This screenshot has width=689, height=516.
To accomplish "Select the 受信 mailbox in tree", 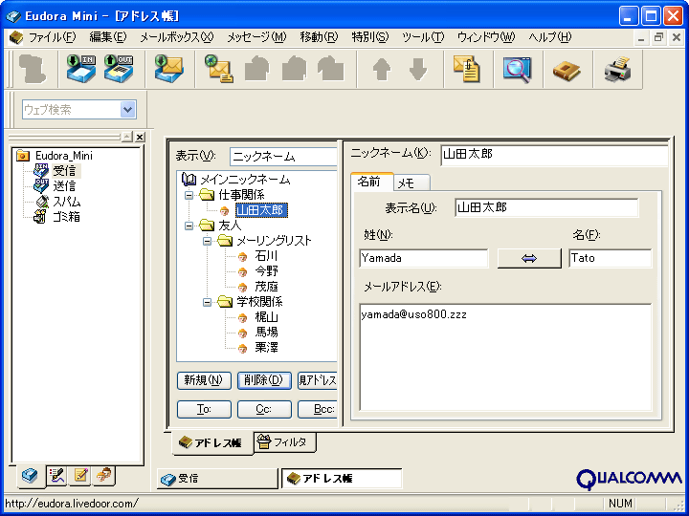I will pos(64,171).
